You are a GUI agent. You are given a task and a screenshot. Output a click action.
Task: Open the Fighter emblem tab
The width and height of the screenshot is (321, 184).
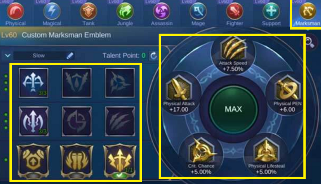(235, 13)
